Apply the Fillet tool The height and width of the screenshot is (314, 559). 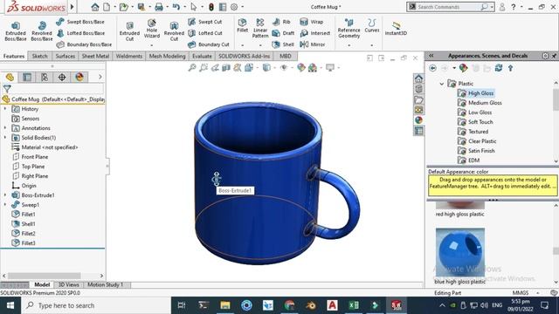243,25
